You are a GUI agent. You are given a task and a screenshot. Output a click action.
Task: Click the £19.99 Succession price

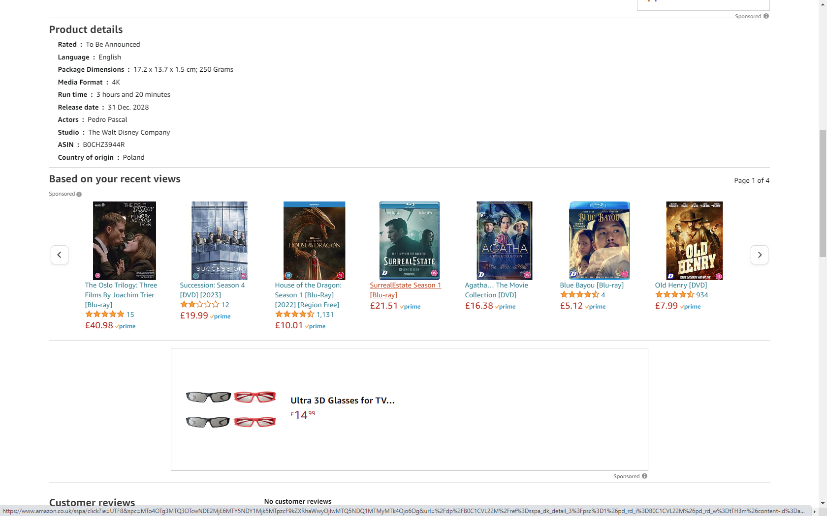click(194, 315)
